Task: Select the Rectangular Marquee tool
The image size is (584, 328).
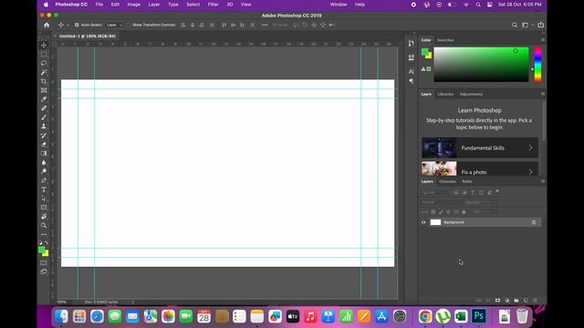Action: pos(44,55)
